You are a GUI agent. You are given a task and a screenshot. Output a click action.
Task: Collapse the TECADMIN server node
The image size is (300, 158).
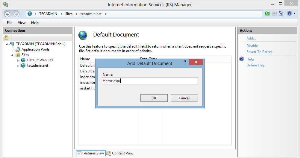(7, 44)
